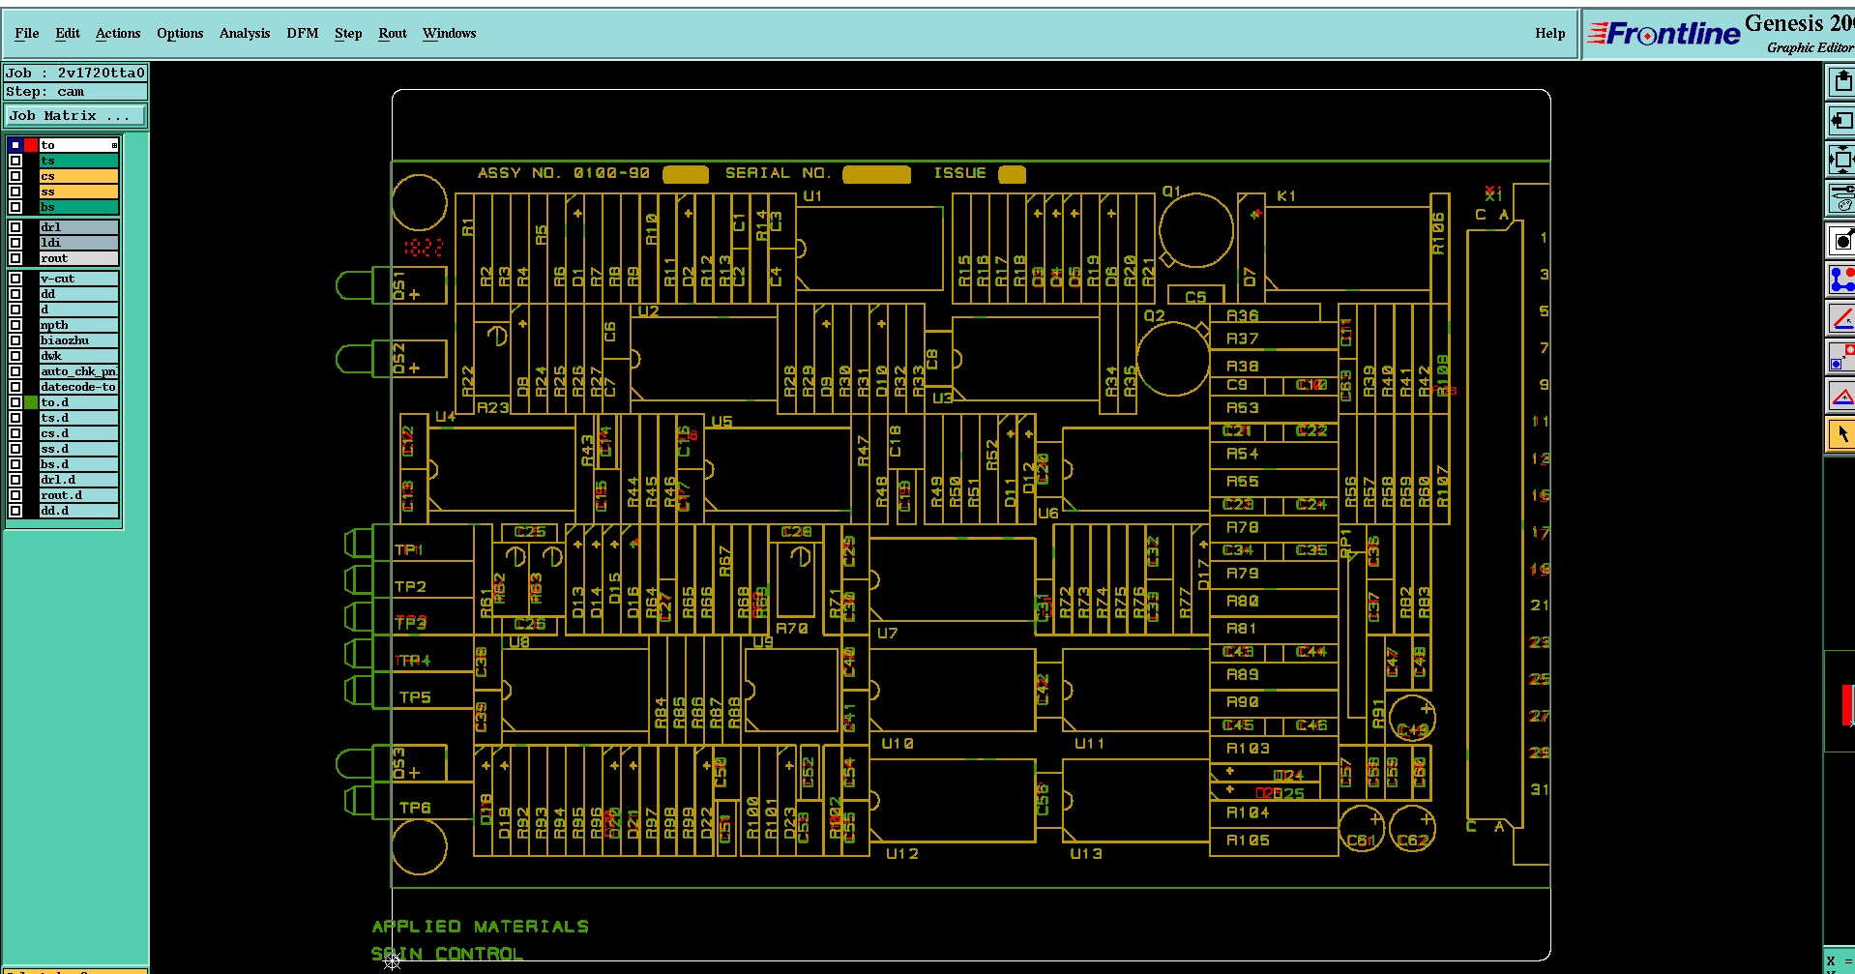
Task: Open the Help menu
Action: pos(1549,33)
